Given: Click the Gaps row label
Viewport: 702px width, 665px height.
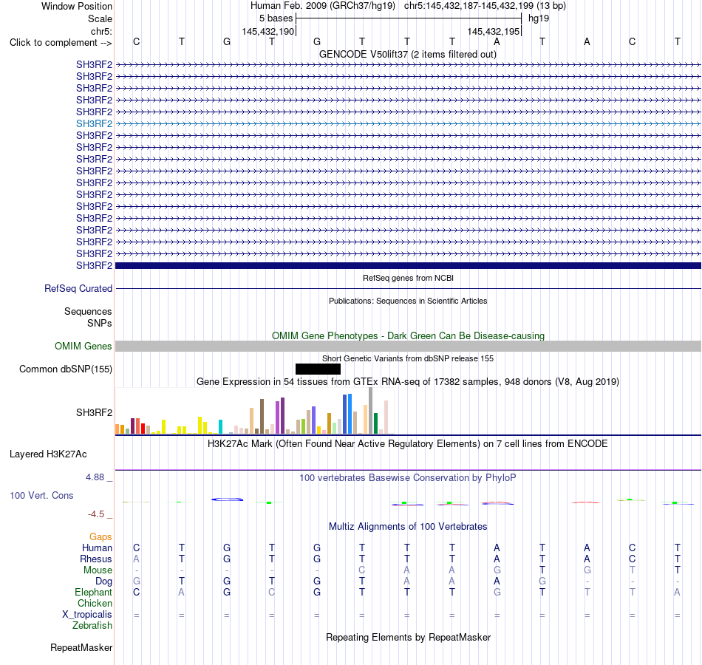Looking at the screenshot, I should click(100, 536).
